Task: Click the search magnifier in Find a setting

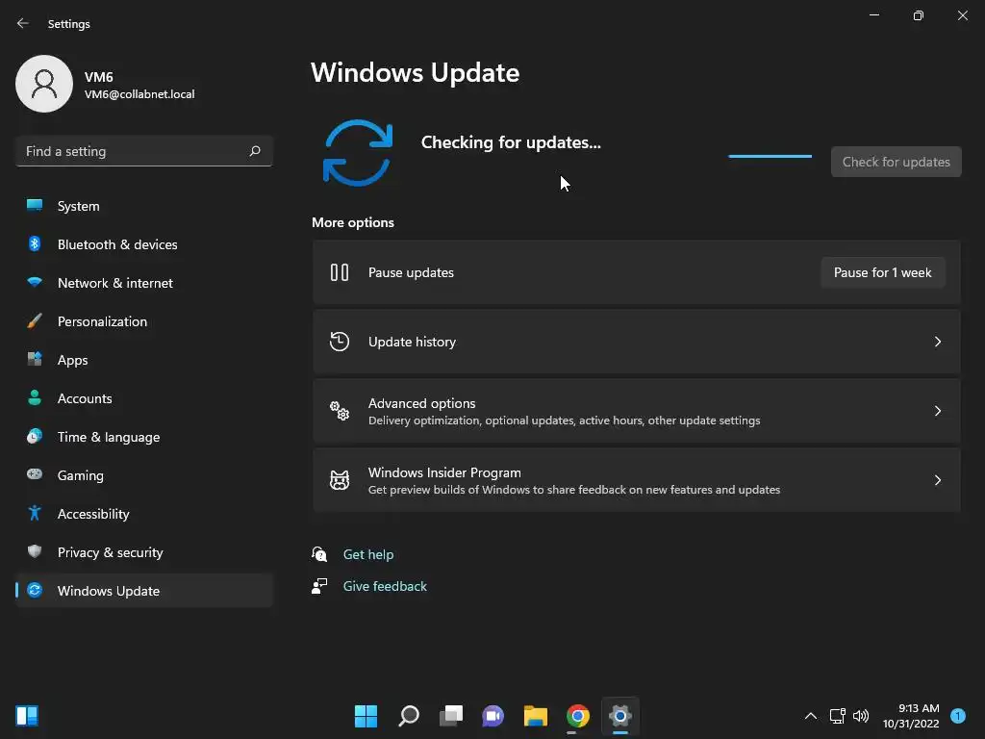Action: click(x=254, y=151)
